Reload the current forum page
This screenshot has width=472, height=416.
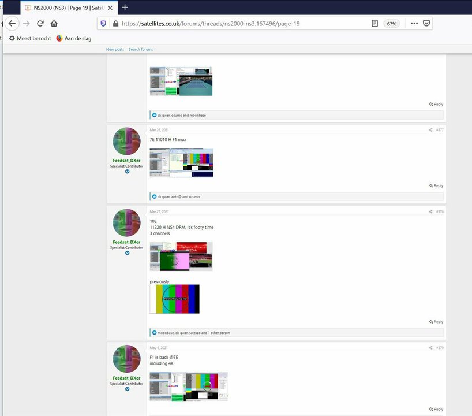(40, 24)
